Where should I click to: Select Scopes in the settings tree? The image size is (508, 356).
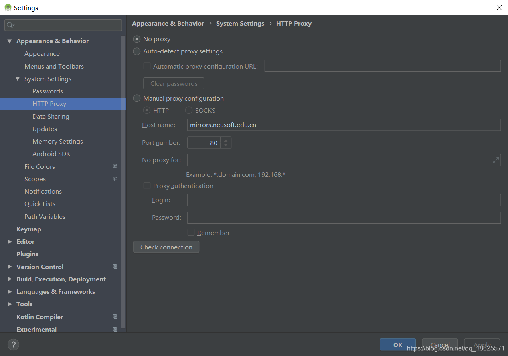(x=35, y=179)
